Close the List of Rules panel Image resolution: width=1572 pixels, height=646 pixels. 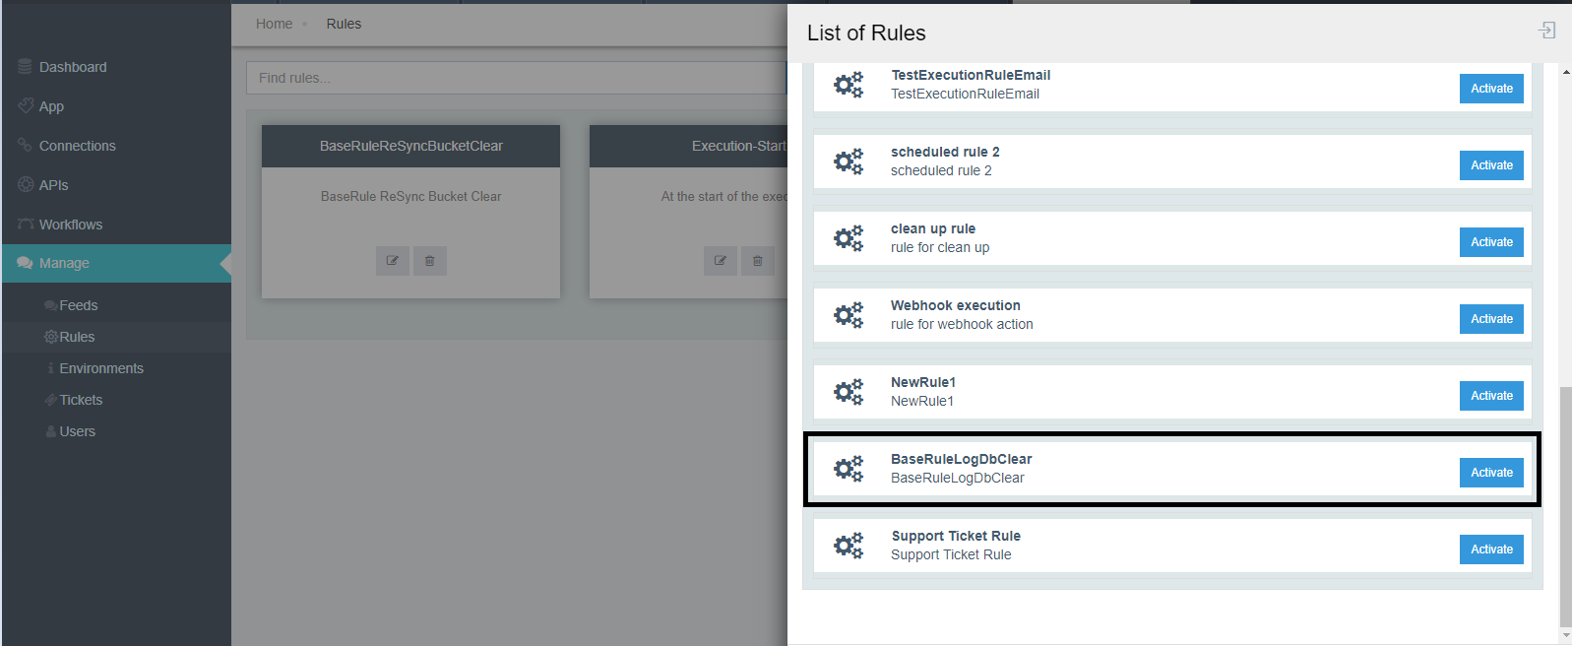coord(1546,31)
